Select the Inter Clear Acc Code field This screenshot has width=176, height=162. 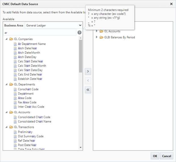(31, 107)
